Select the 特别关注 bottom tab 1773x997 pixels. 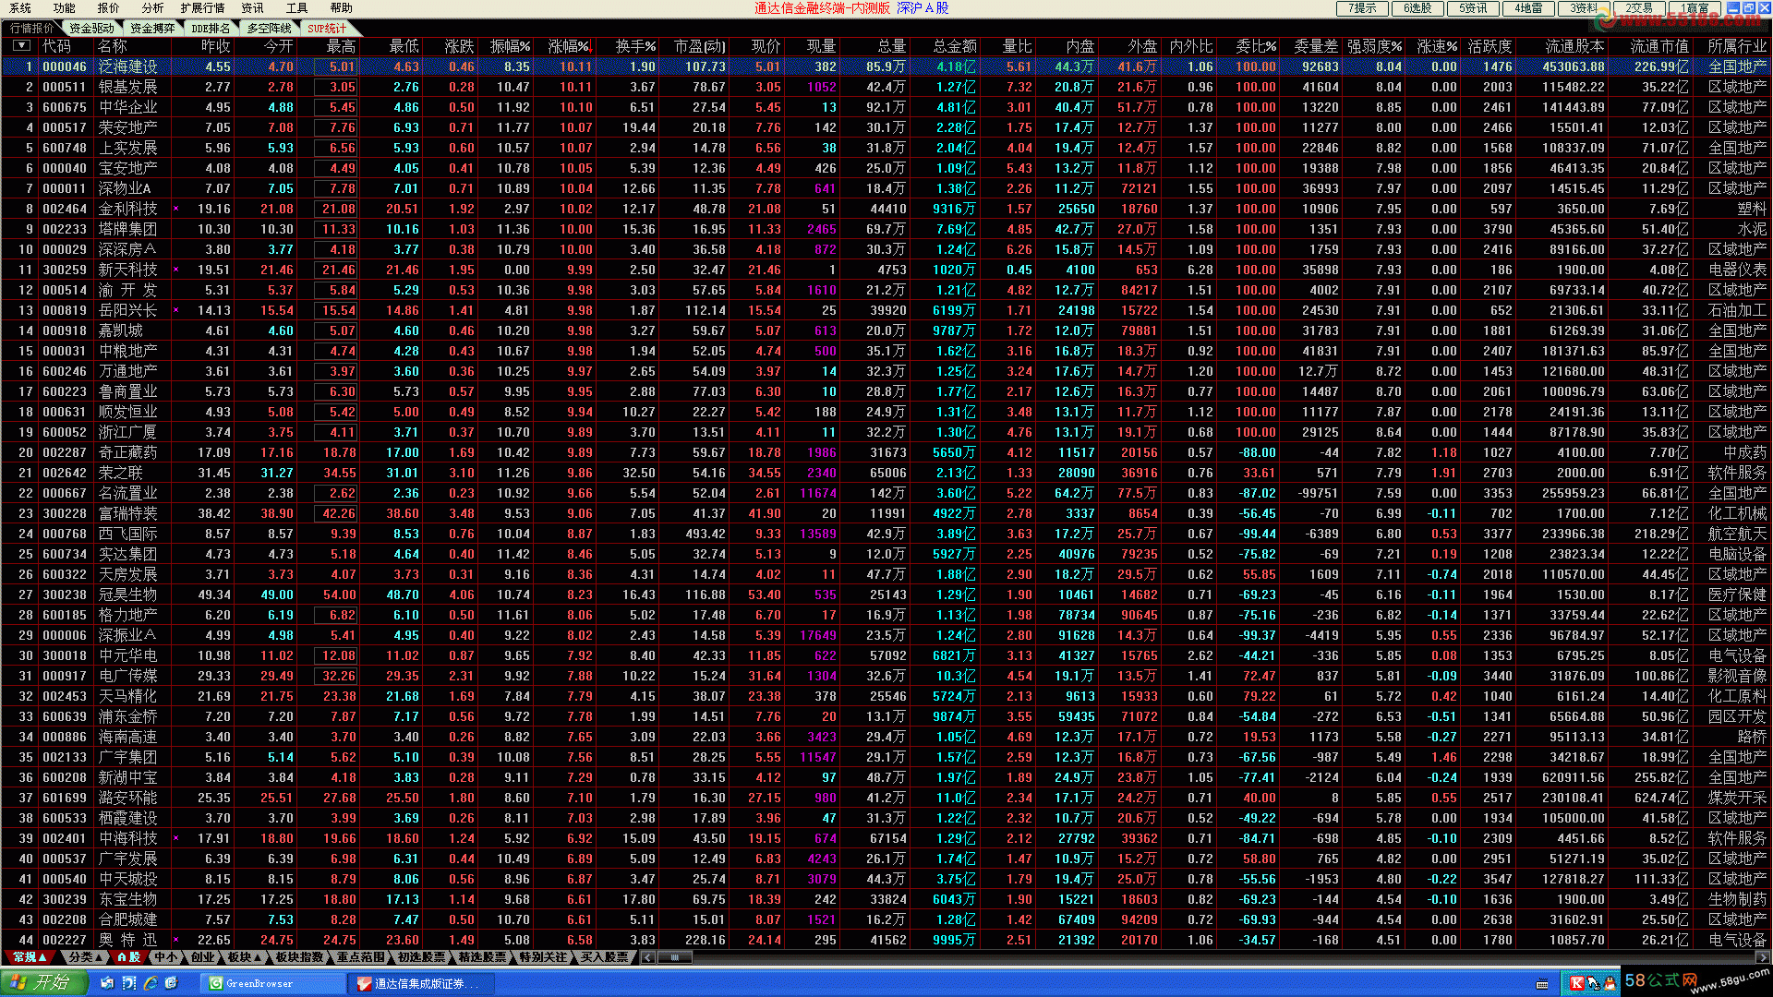click(x=543, y=957)
